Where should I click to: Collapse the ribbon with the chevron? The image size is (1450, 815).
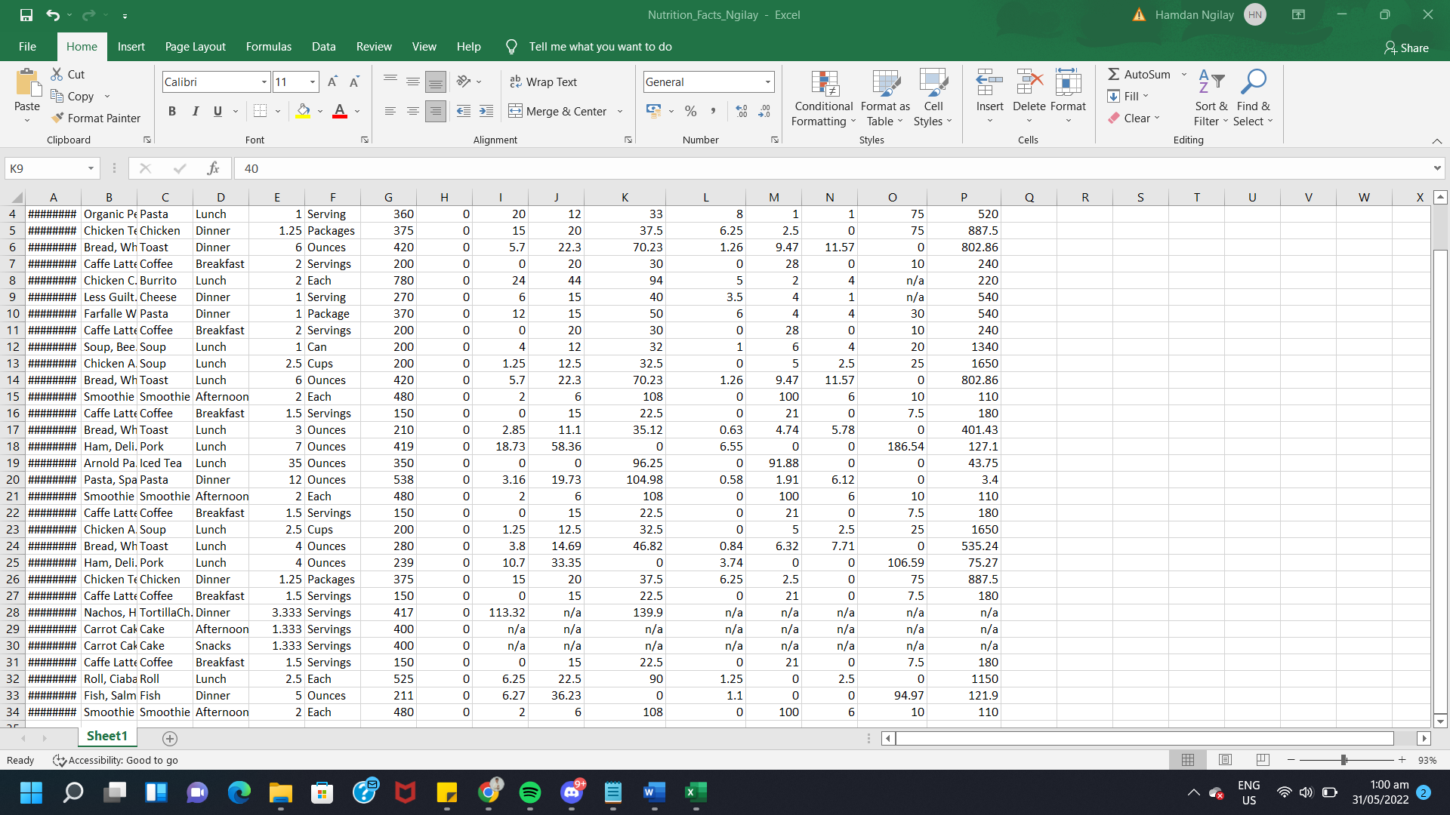coord(1437,141)
